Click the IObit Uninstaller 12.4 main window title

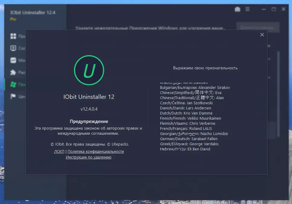33,13
